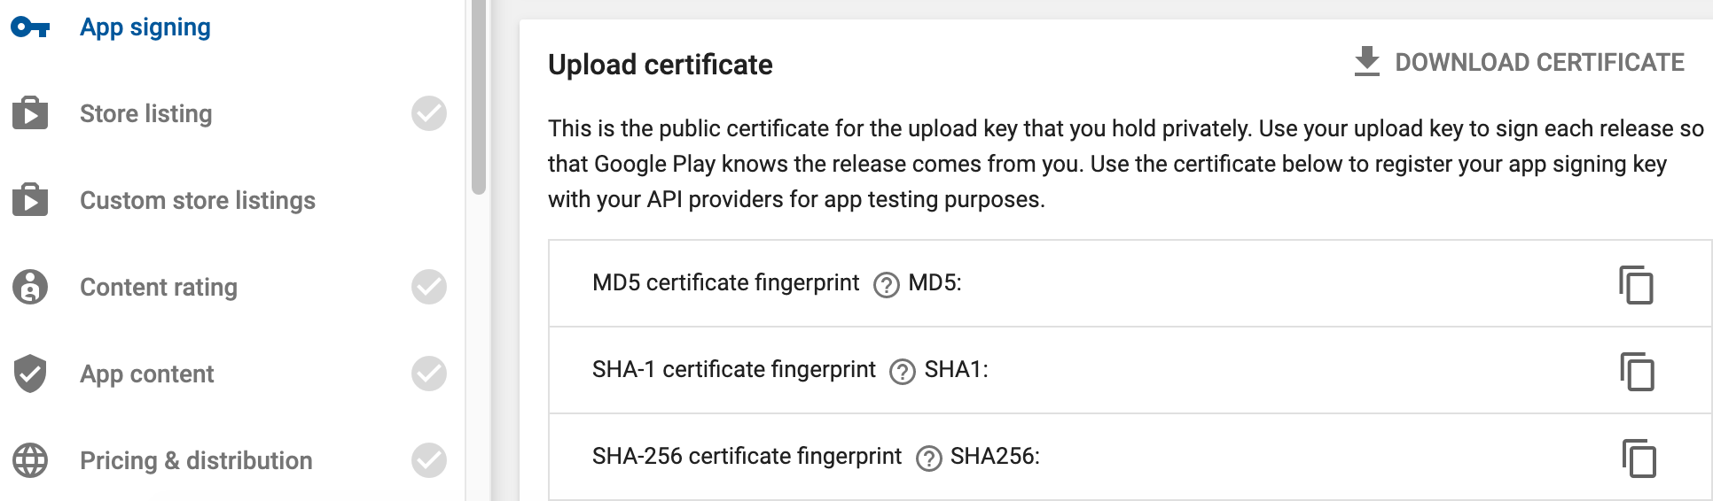This screenshot has height=501, width=1713.
Task: Copy the SHA-1 certificate fingerprint
Action: coord(1637,371)
